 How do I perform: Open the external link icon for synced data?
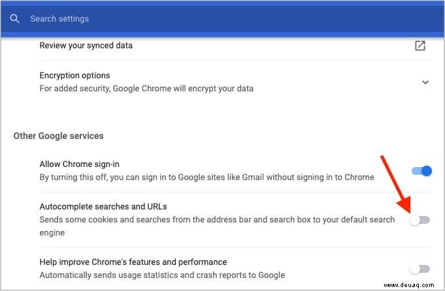pyautogui.click(x=420, y=46)
